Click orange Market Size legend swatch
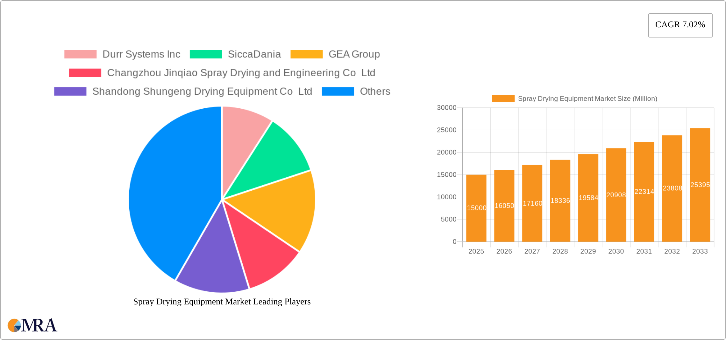726x340 pixels. [503, 99]
